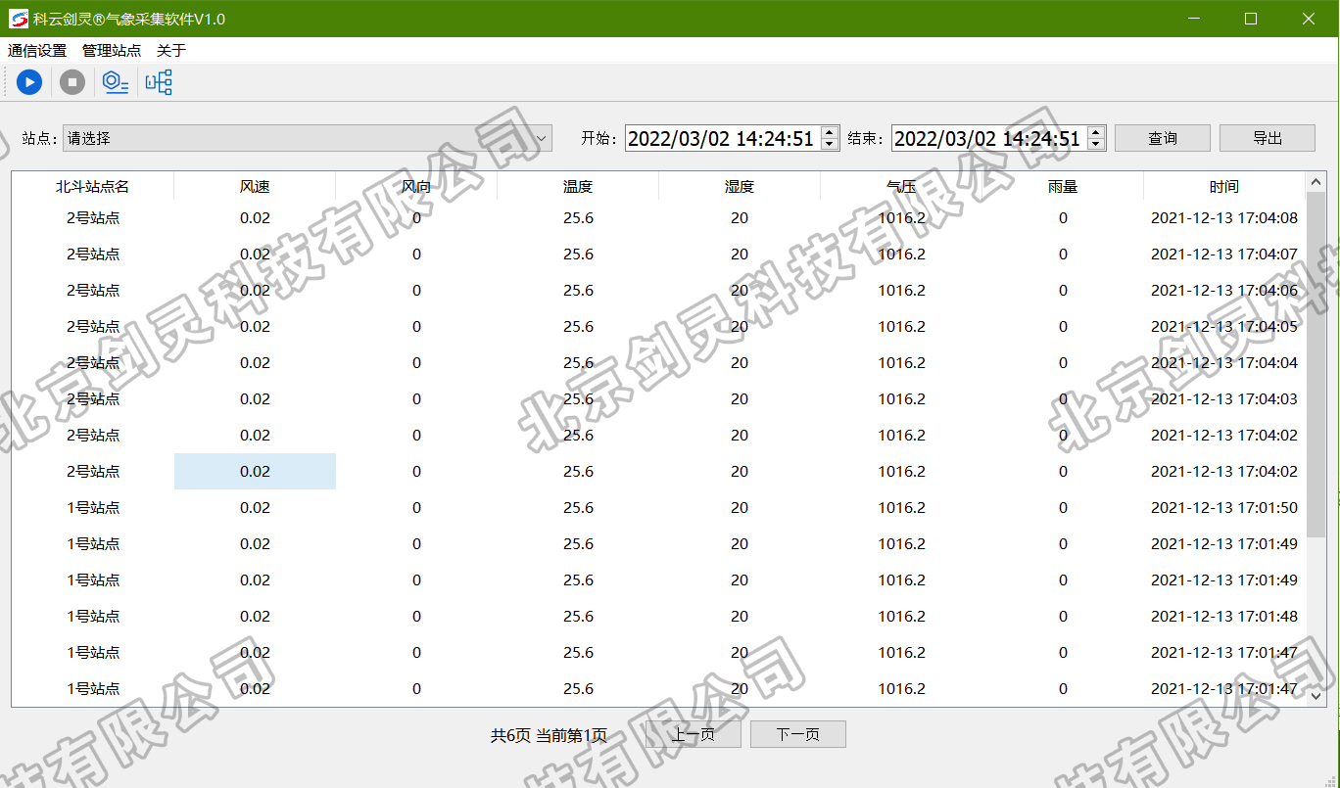The width and height of the screenshot is (1340, 788).
Task: Open the 关于 menu
Action: [x=171, y=51]
